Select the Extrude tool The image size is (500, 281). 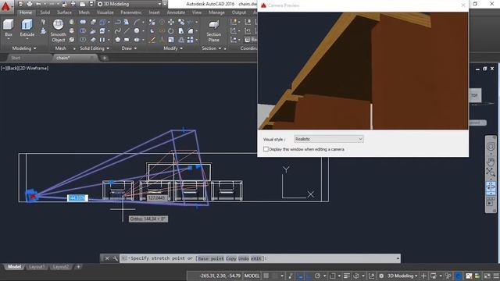[x=27, y=28]
